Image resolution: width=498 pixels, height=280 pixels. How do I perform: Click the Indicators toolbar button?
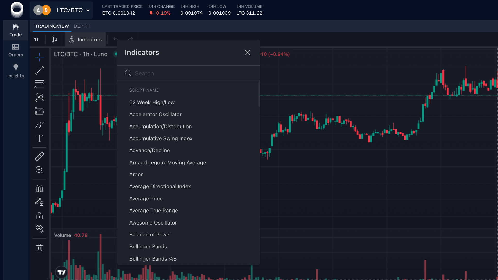click(85, 39)
